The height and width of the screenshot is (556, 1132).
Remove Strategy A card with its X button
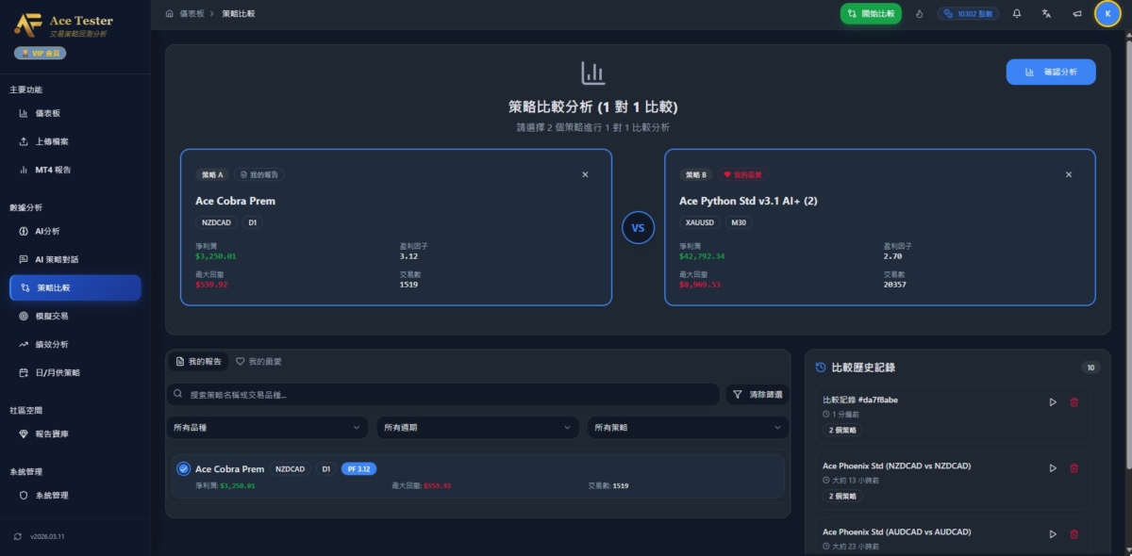pyautogui.click(x=585, y=174)
